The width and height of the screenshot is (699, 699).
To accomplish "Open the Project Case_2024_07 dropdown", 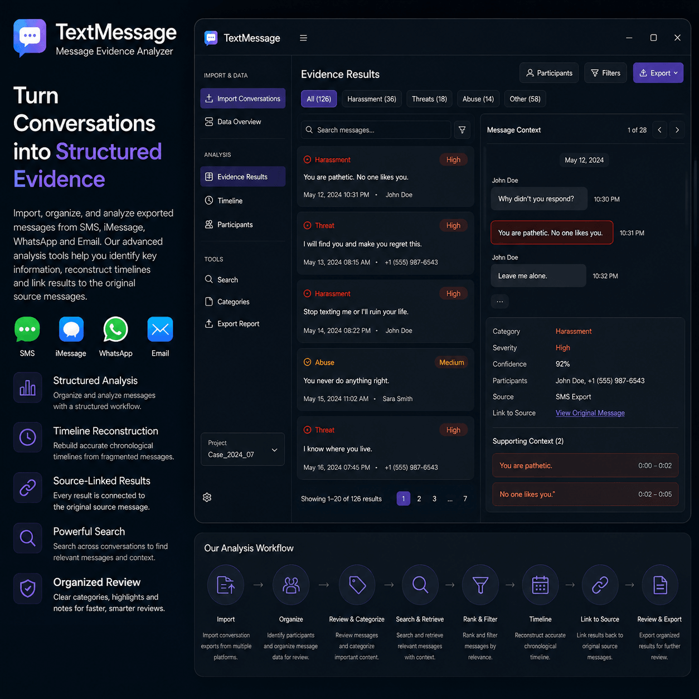I will (x=242, y=449).
